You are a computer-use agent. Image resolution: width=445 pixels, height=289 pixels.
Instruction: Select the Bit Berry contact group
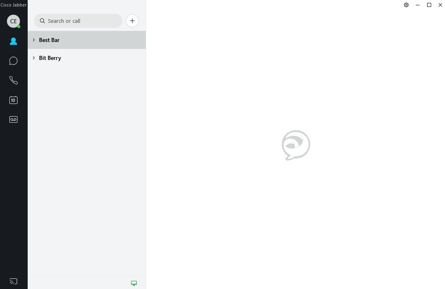(x=87, y=58)
